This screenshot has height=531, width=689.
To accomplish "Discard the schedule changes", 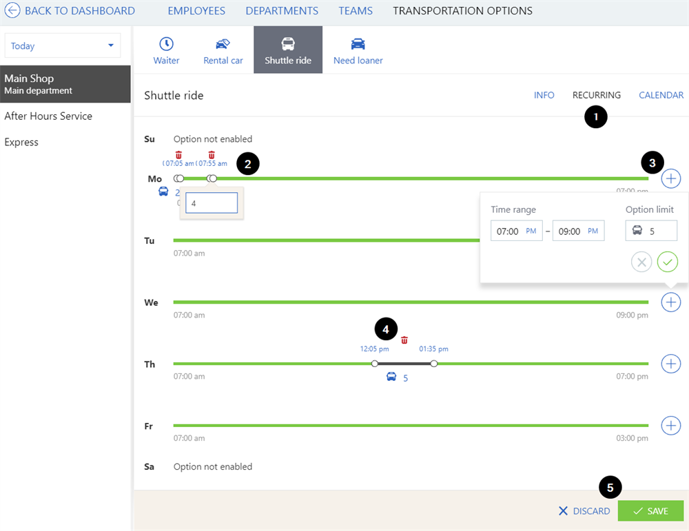I will pyautogui.click(x=584, y=510).
